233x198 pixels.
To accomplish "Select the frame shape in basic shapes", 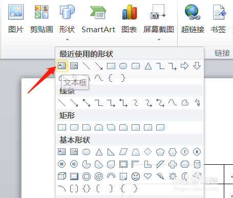I will [x=123, y=164].
